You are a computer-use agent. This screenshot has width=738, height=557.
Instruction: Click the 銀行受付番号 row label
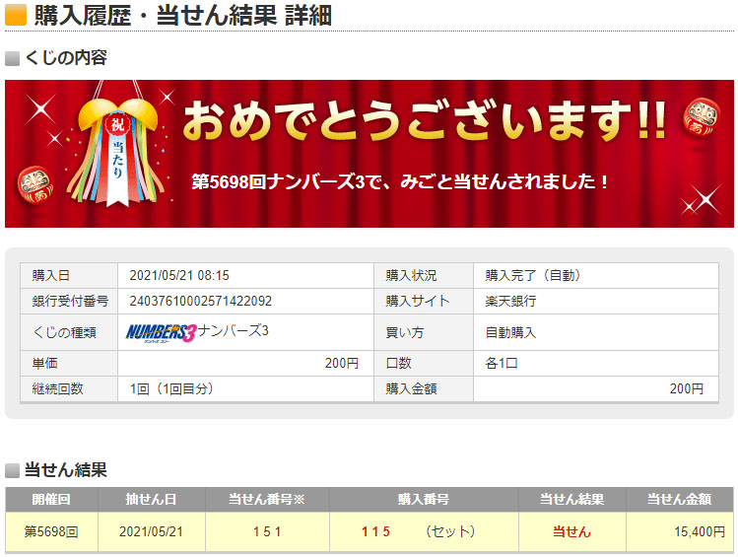[70, 302]
